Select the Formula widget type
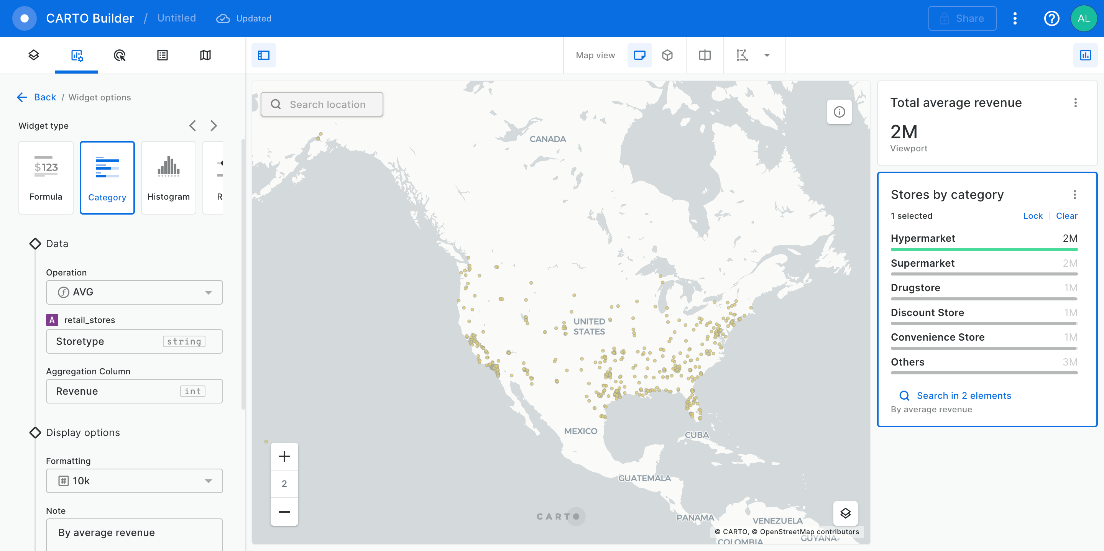 [x=46, y=177]
